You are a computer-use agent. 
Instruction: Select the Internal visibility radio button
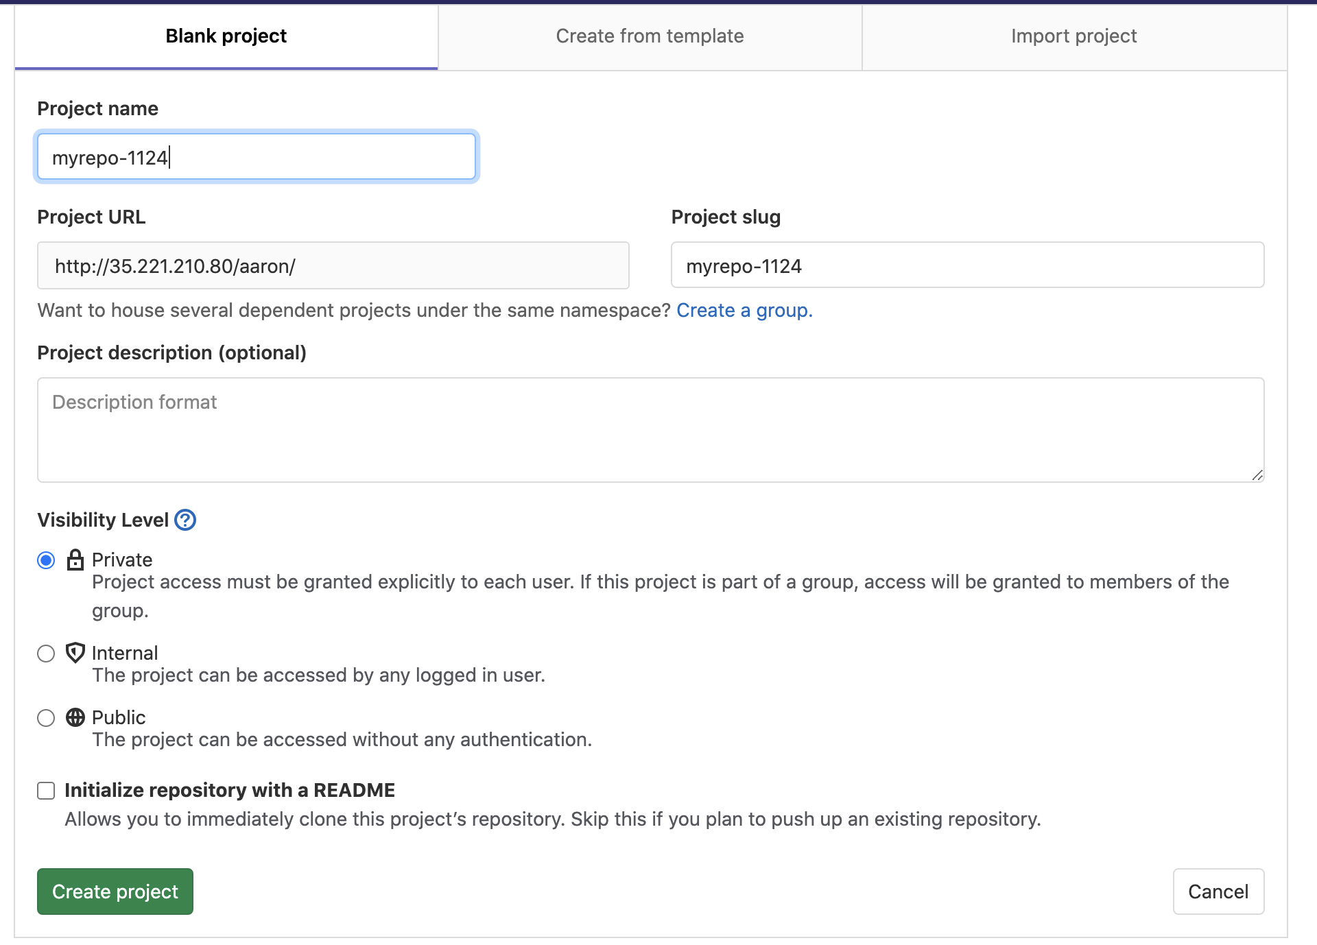point(45,654)
